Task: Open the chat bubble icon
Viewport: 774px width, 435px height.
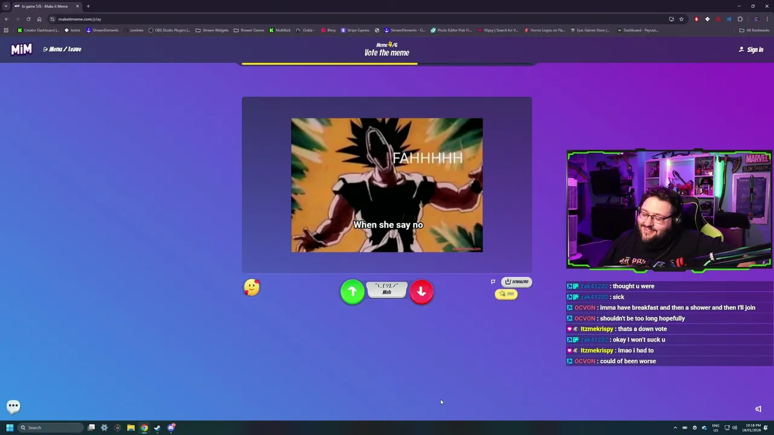Action: (13, 406)
